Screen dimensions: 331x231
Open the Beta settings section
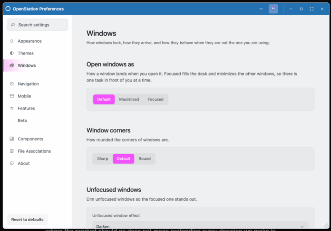pyautogui.click(x=38, y=120)
